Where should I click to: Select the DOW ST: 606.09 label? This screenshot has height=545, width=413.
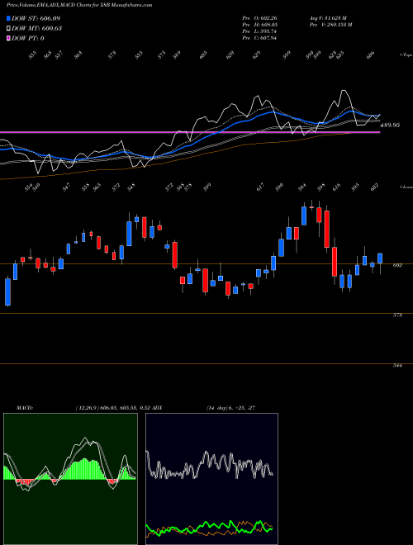pos(36,18)
